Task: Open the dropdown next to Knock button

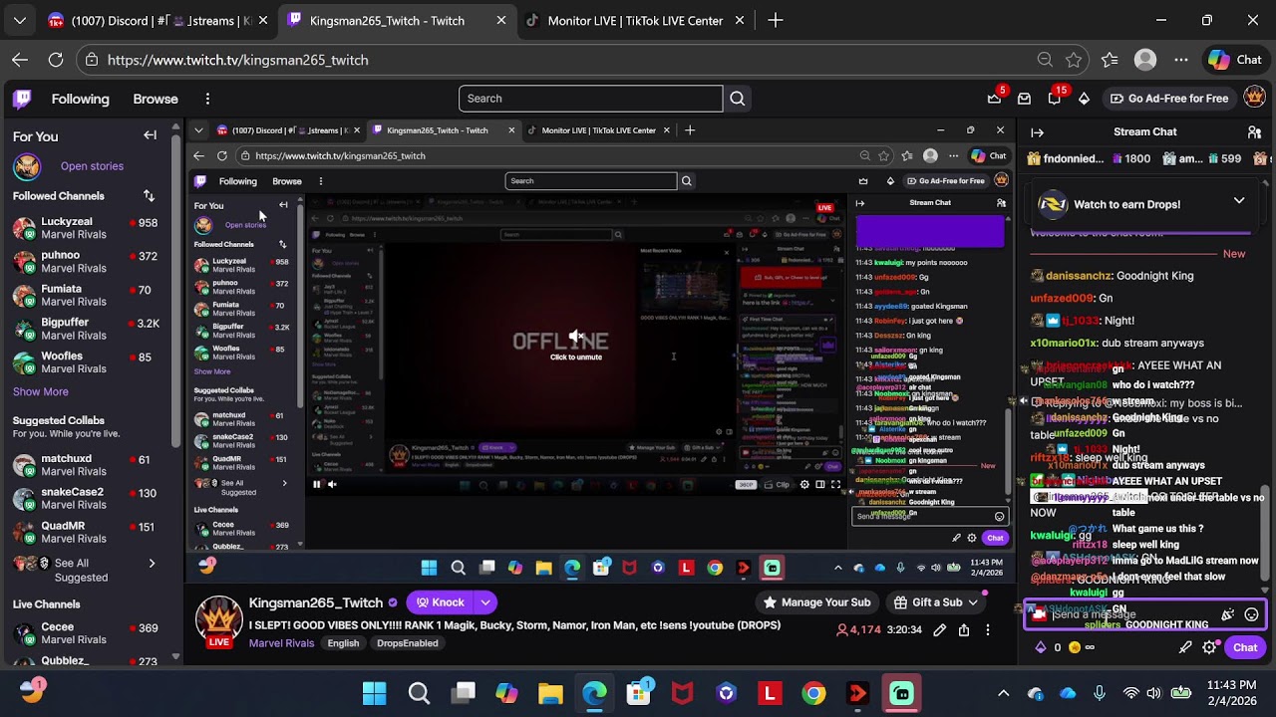Action: [484, 602]
